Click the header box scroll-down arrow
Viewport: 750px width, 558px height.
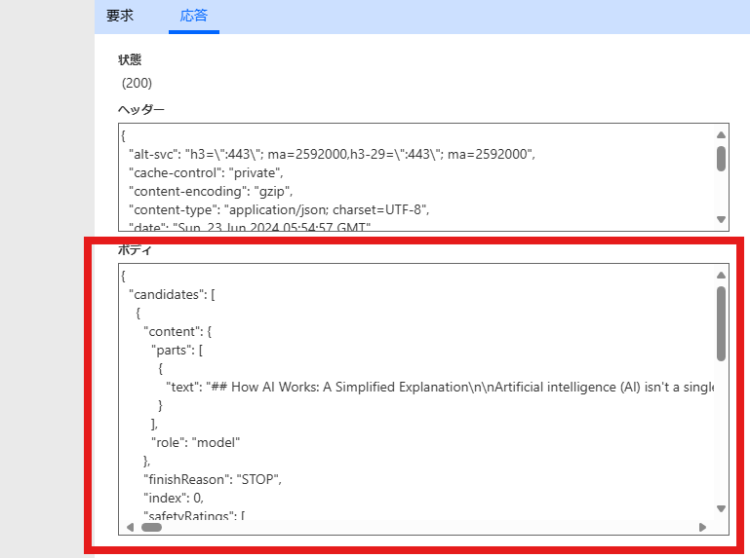[722, 219]
